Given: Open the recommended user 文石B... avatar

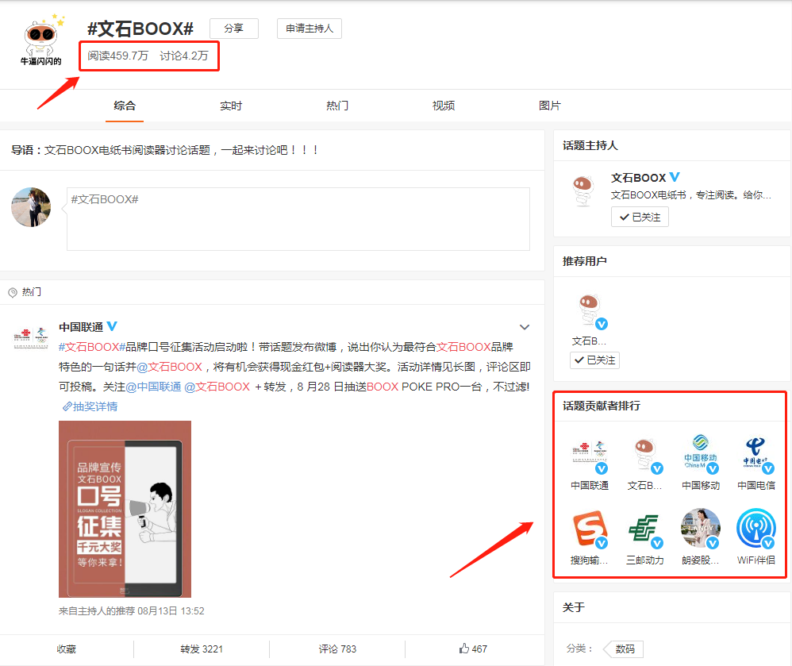Looking at the screenshot, I should pos(590,310).
